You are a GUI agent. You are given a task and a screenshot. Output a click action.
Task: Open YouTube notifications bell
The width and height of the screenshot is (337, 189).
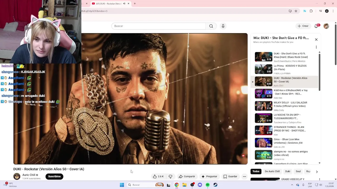(x=316, y=26)
